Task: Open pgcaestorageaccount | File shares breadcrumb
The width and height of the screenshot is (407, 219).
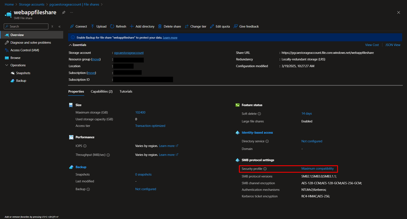Action: click(74, 4)
